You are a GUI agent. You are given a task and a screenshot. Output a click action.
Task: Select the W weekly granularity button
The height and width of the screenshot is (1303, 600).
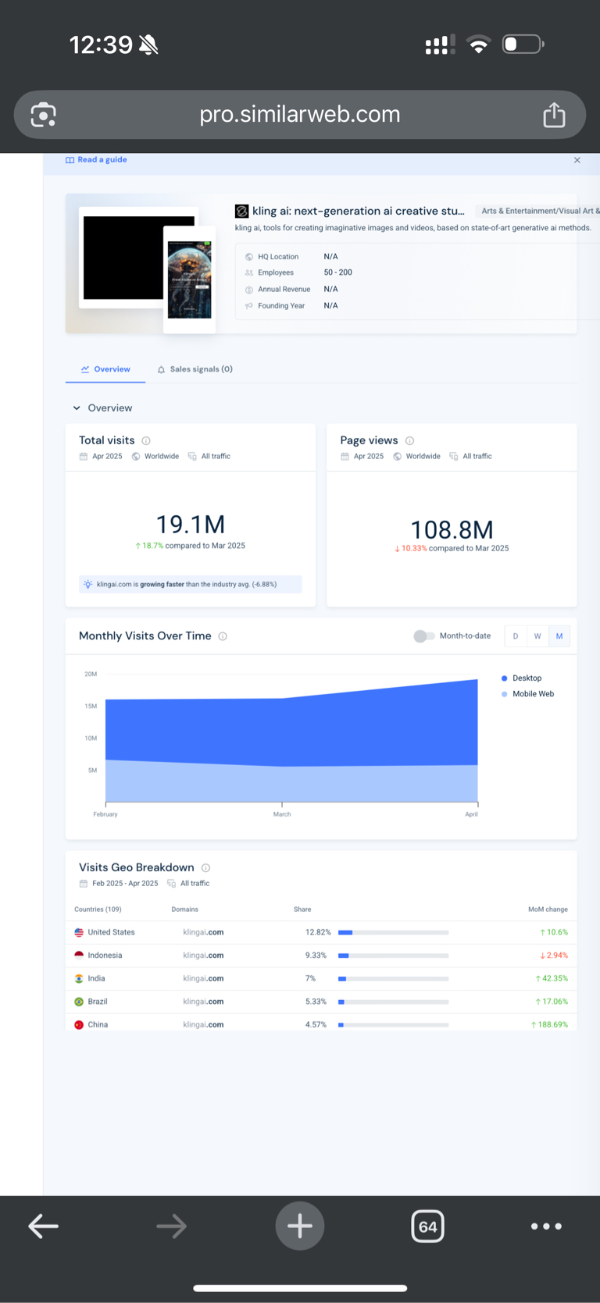537,636
